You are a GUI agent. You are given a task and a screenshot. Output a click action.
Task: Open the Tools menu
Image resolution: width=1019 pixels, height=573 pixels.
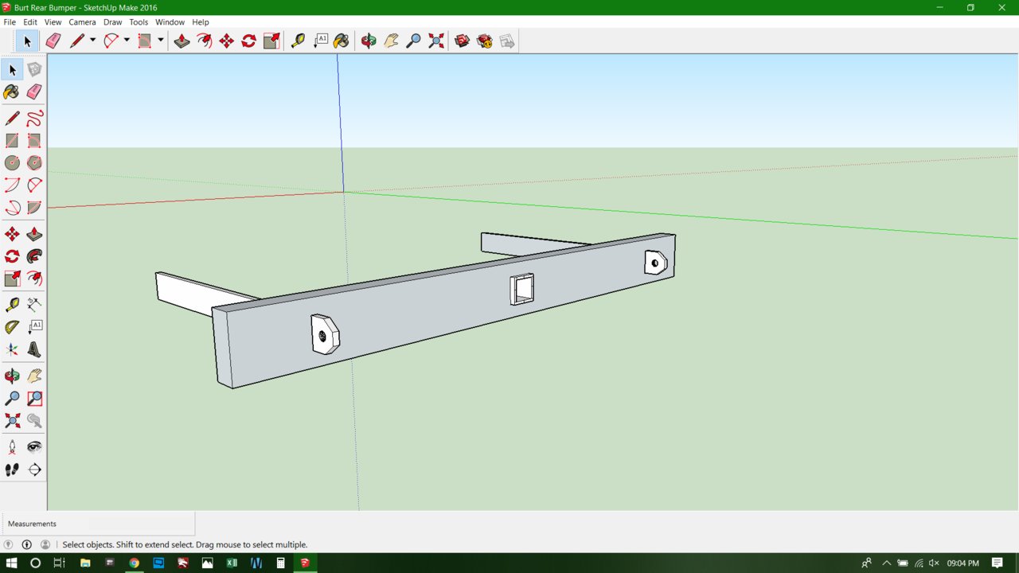click(139, 22)
